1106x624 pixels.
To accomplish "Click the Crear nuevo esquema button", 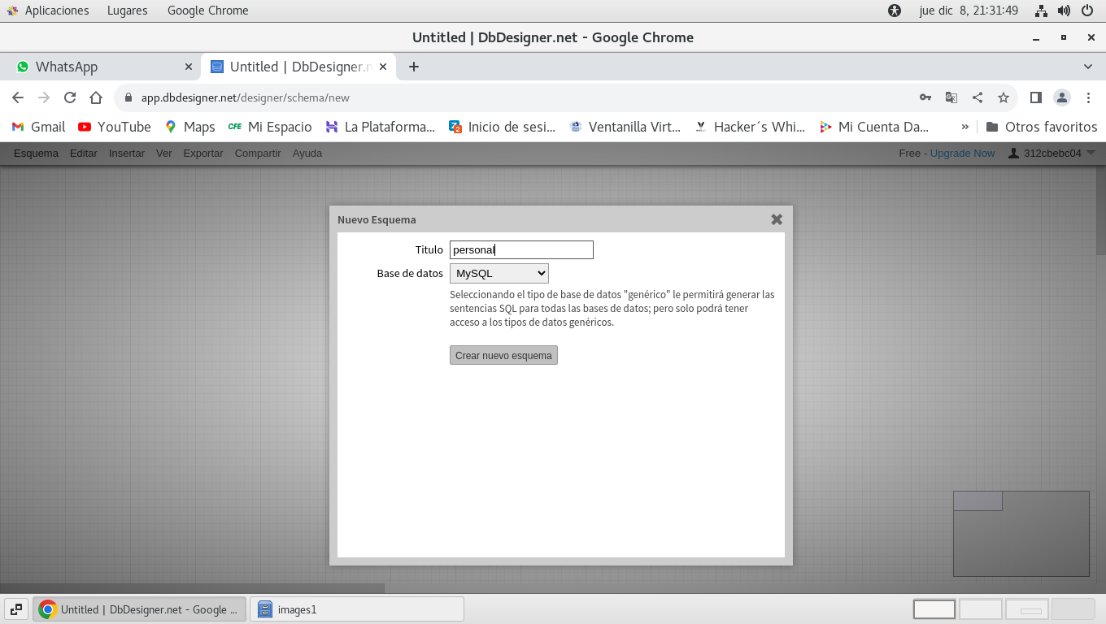I will tap(503, 356).
